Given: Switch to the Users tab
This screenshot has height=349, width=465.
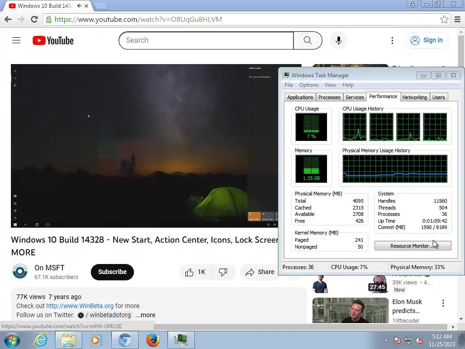Looking at the screenshot, I should pos(438,97).
